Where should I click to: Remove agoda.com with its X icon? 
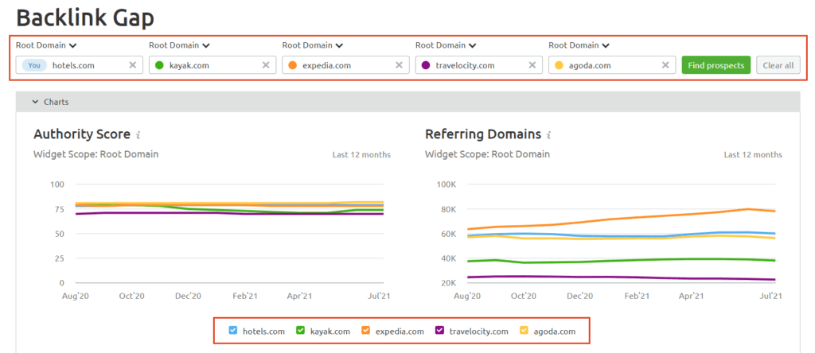pyautogui.click(x=665, y=65)
